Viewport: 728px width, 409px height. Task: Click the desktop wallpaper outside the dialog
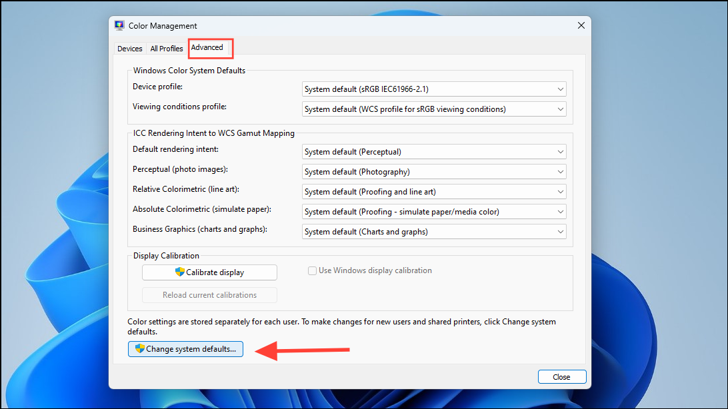click(53, 200)
